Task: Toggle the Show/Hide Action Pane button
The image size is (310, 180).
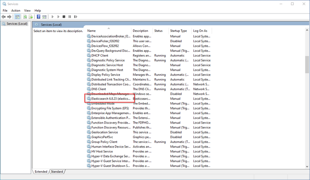Action: [44, 17]
